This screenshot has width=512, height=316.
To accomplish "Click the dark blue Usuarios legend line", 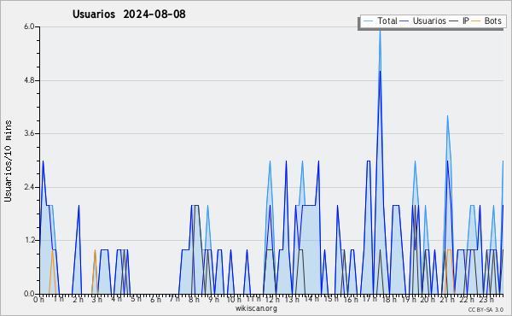I will point(404,21).
